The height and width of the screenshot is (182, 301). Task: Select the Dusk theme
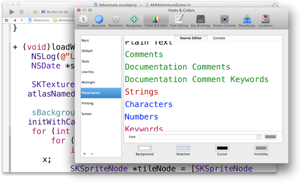tap(101, 61)
